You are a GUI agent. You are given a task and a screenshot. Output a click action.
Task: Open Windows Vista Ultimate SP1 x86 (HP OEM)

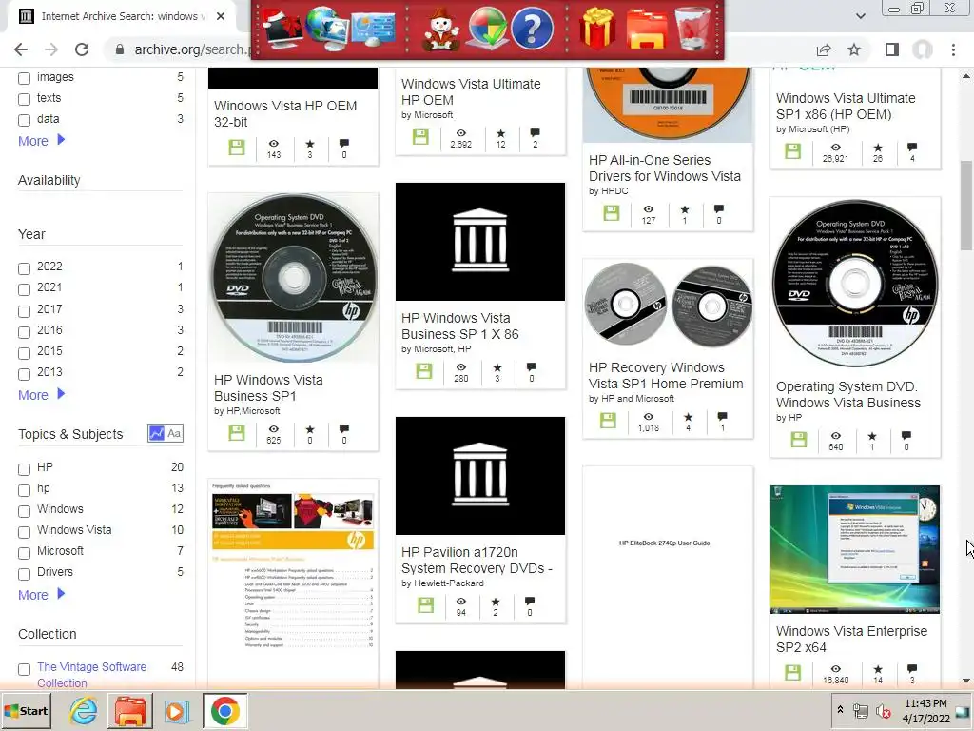846,106
